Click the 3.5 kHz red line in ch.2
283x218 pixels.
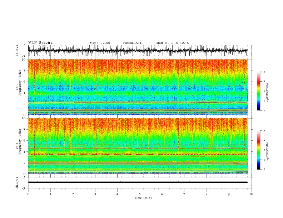click(138, 154)
